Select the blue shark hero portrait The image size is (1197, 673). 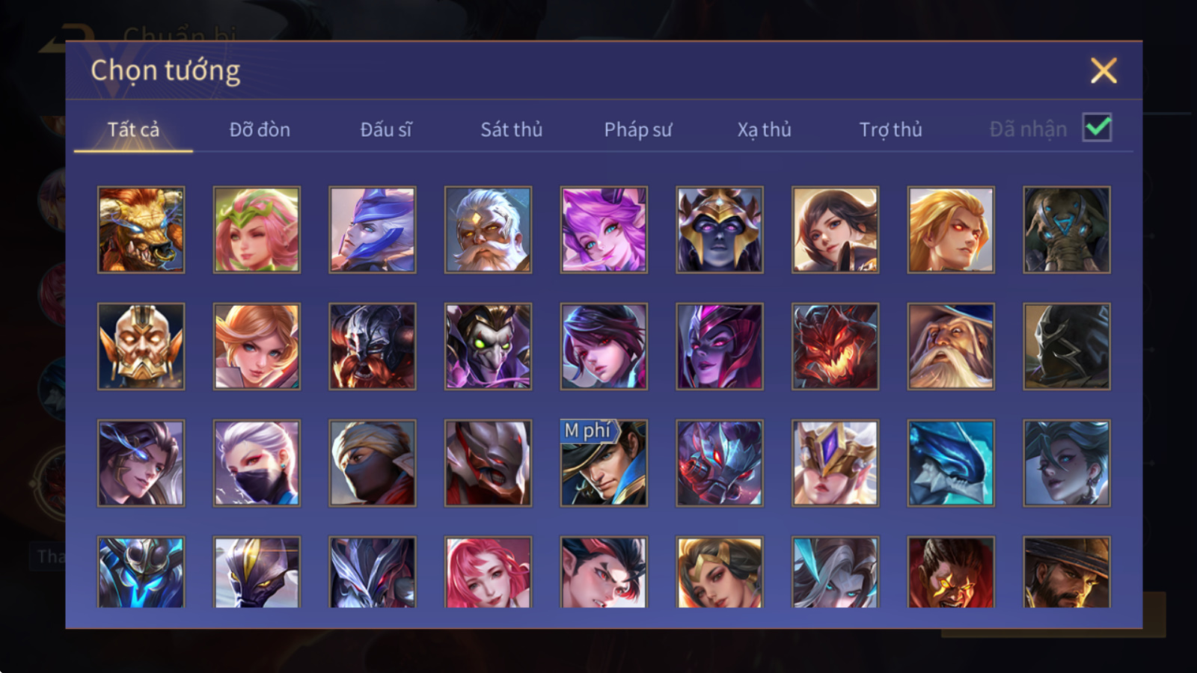tap(951, 463)
